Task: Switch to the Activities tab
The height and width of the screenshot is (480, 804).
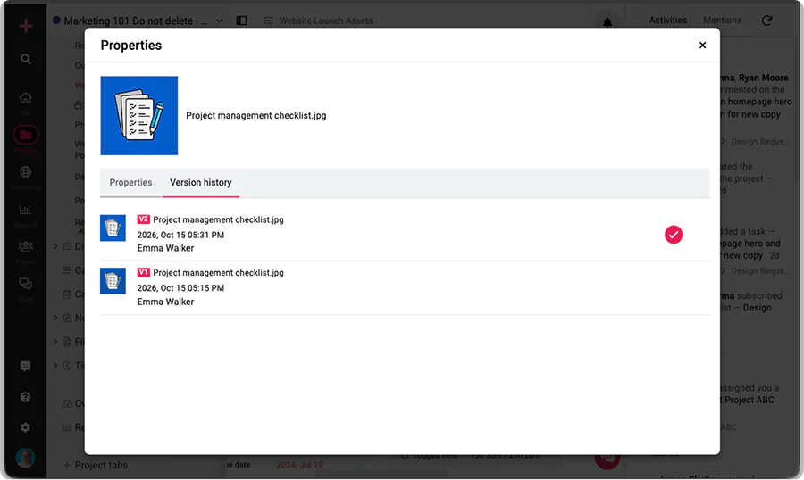Action: point(667,20)
